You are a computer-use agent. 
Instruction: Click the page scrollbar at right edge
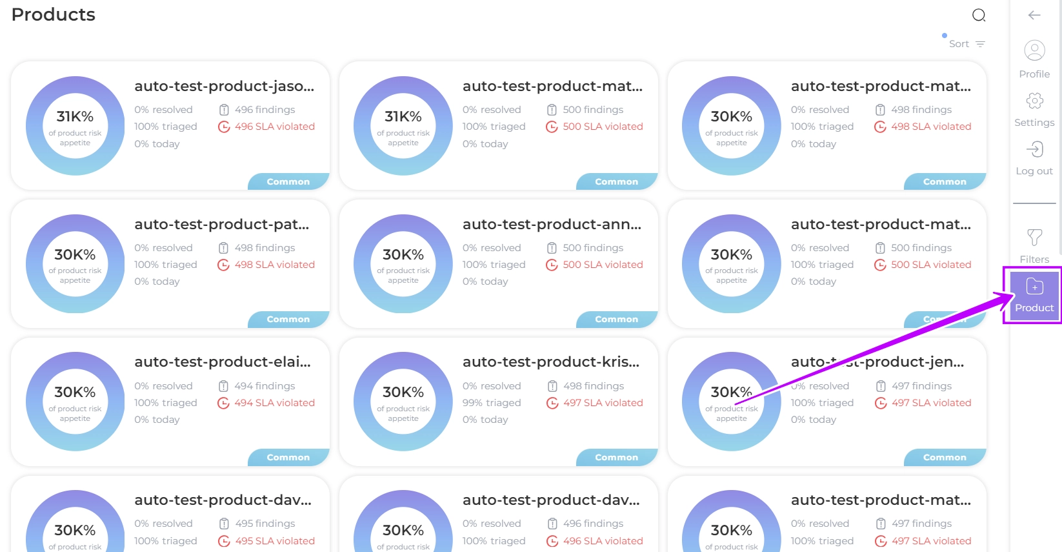click(x=1059, y=129)
